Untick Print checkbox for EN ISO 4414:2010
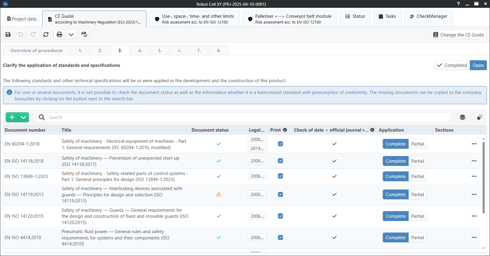 point(281,238)
